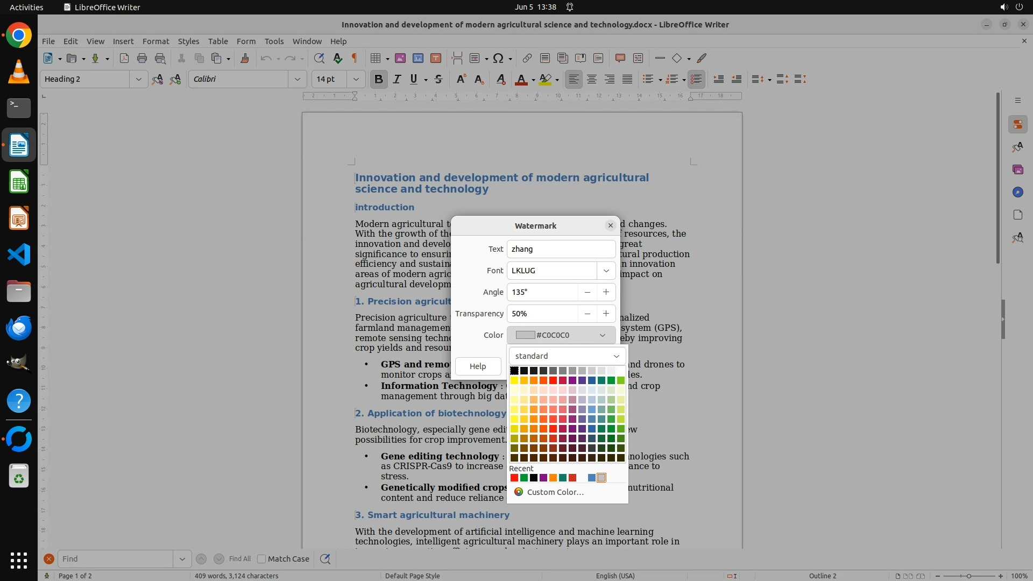Screen dimensions: 1033x581
Task: Toggle Bold formatting button
Action: coord(378,79)
